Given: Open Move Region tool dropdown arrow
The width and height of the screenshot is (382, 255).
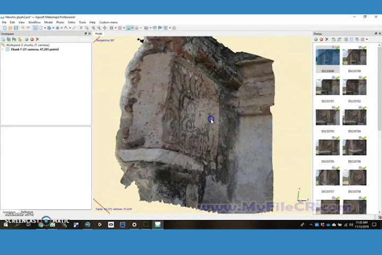Looking at the screenshot, I should [53, 28].
